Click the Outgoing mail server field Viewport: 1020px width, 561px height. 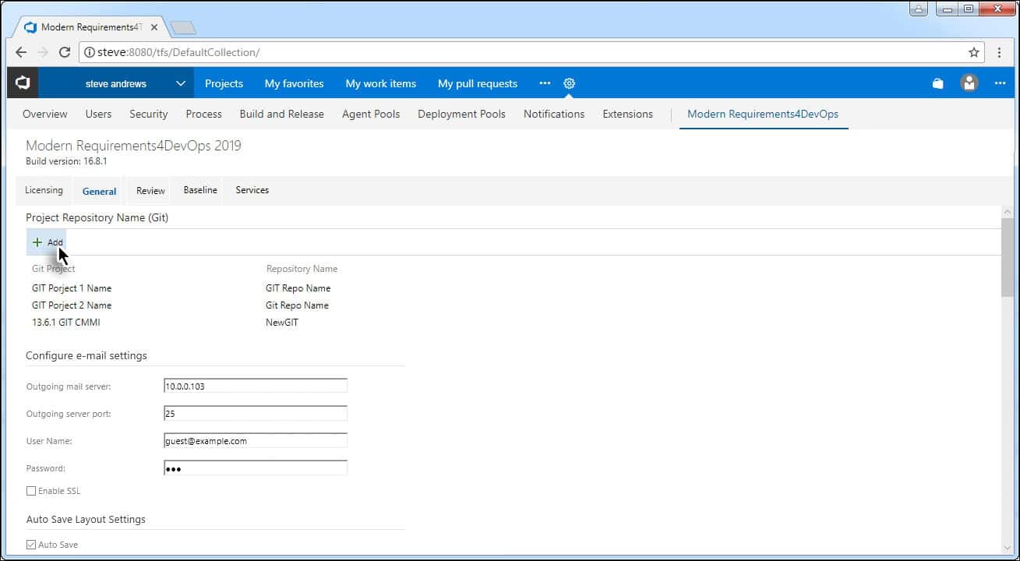pos(256,386)
